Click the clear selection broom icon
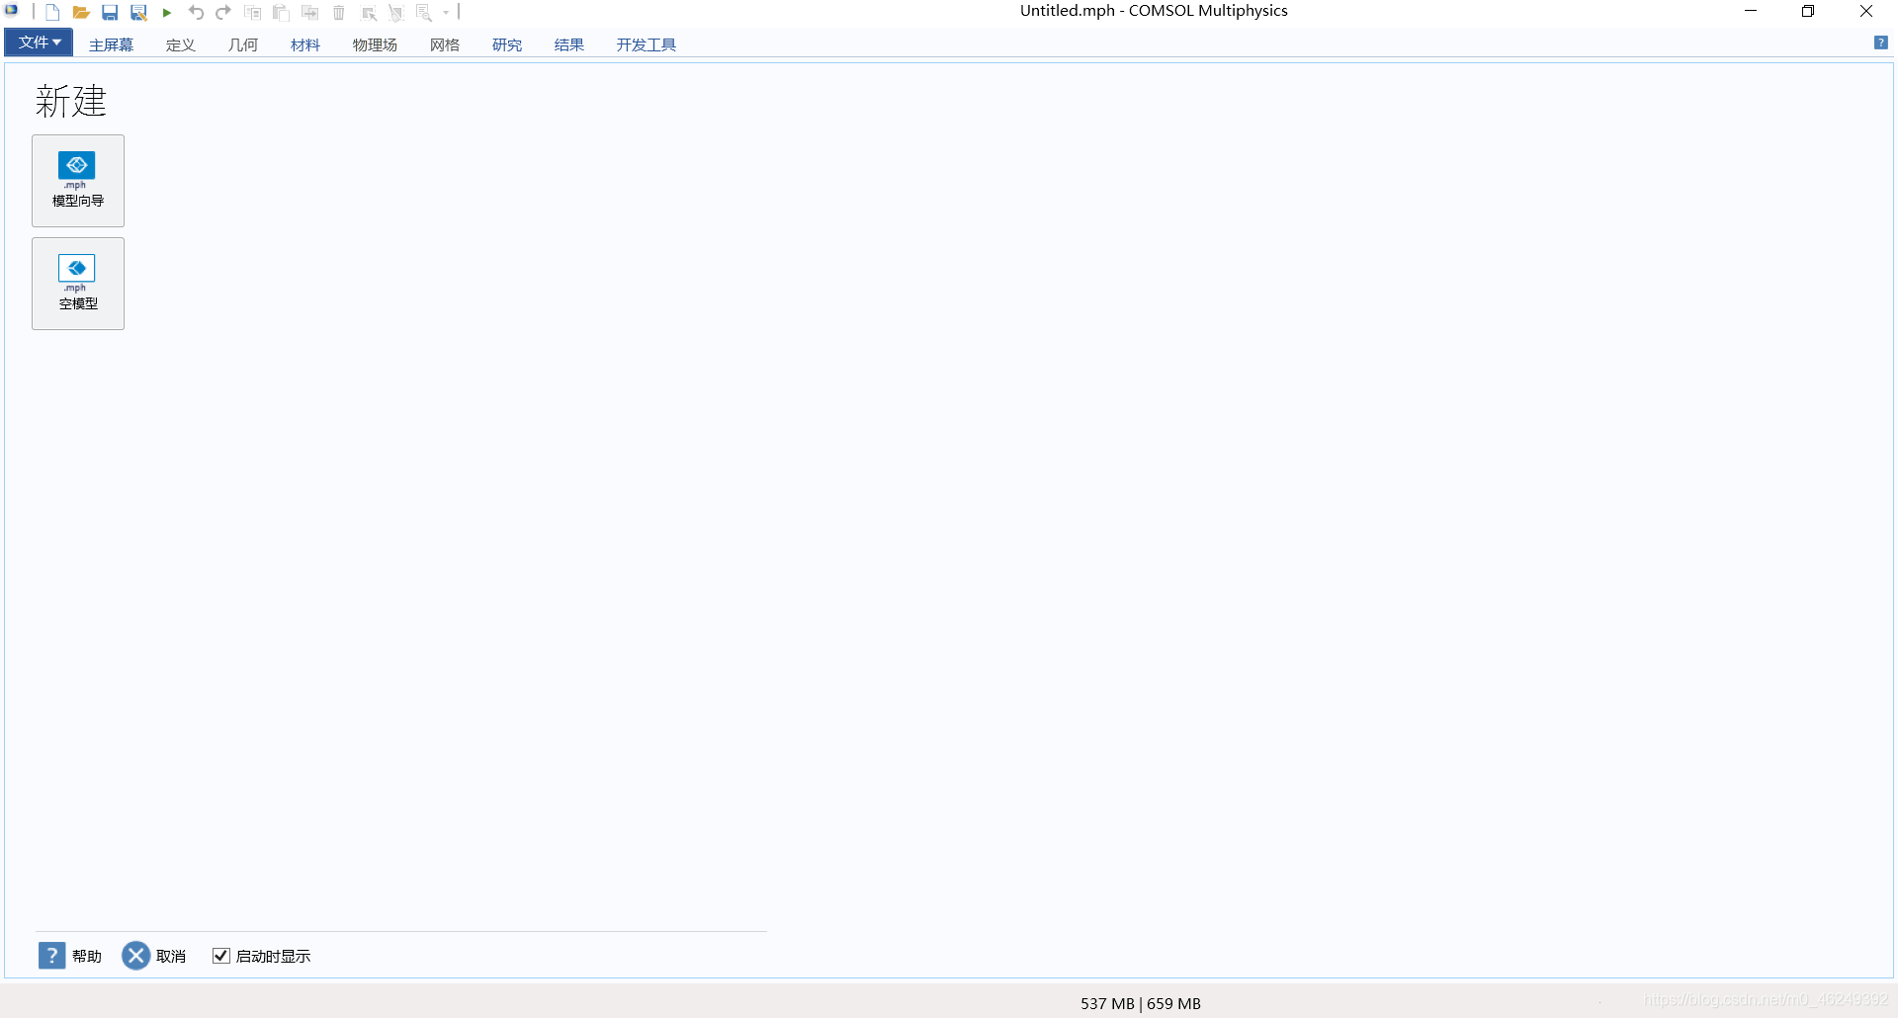Screen dimensions: 1898x1018 tap(396, 13)
